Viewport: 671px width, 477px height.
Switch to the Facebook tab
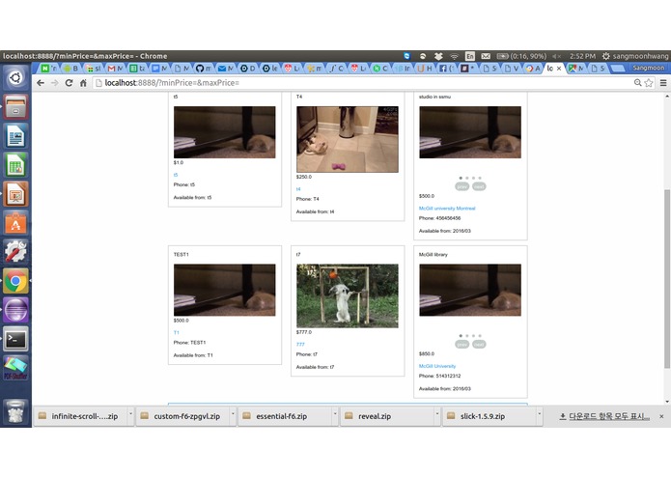click(x=446, y=69)
